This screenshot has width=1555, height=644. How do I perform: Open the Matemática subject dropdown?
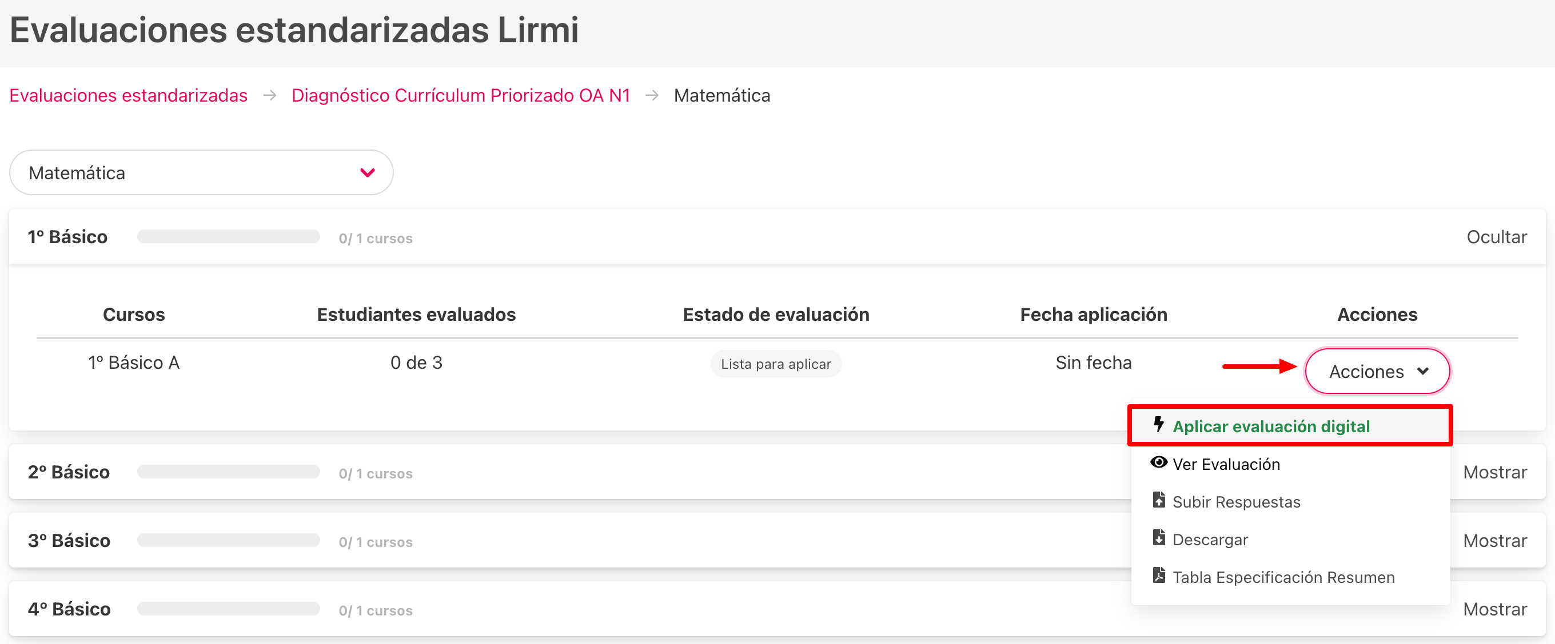point(201,173)
